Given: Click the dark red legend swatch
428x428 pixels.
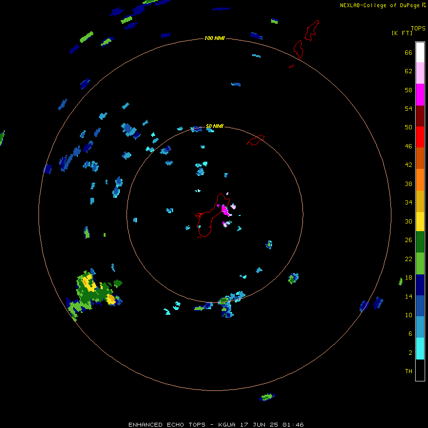Looking at the screenshot, I should click(x=420, y=116).
